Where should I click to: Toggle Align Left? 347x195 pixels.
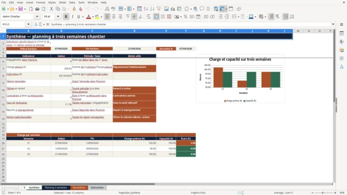coord(108,17)
